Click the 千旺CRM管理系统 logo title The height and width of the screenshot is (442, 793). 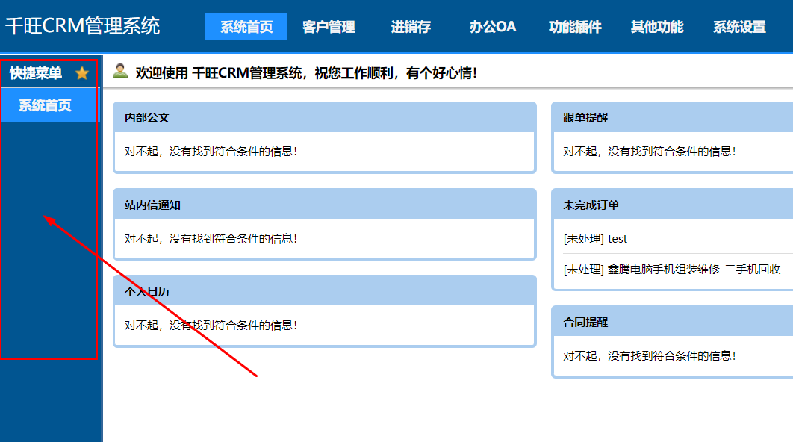[82, 26]
